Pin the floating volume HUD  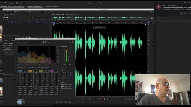coord(105,28)
